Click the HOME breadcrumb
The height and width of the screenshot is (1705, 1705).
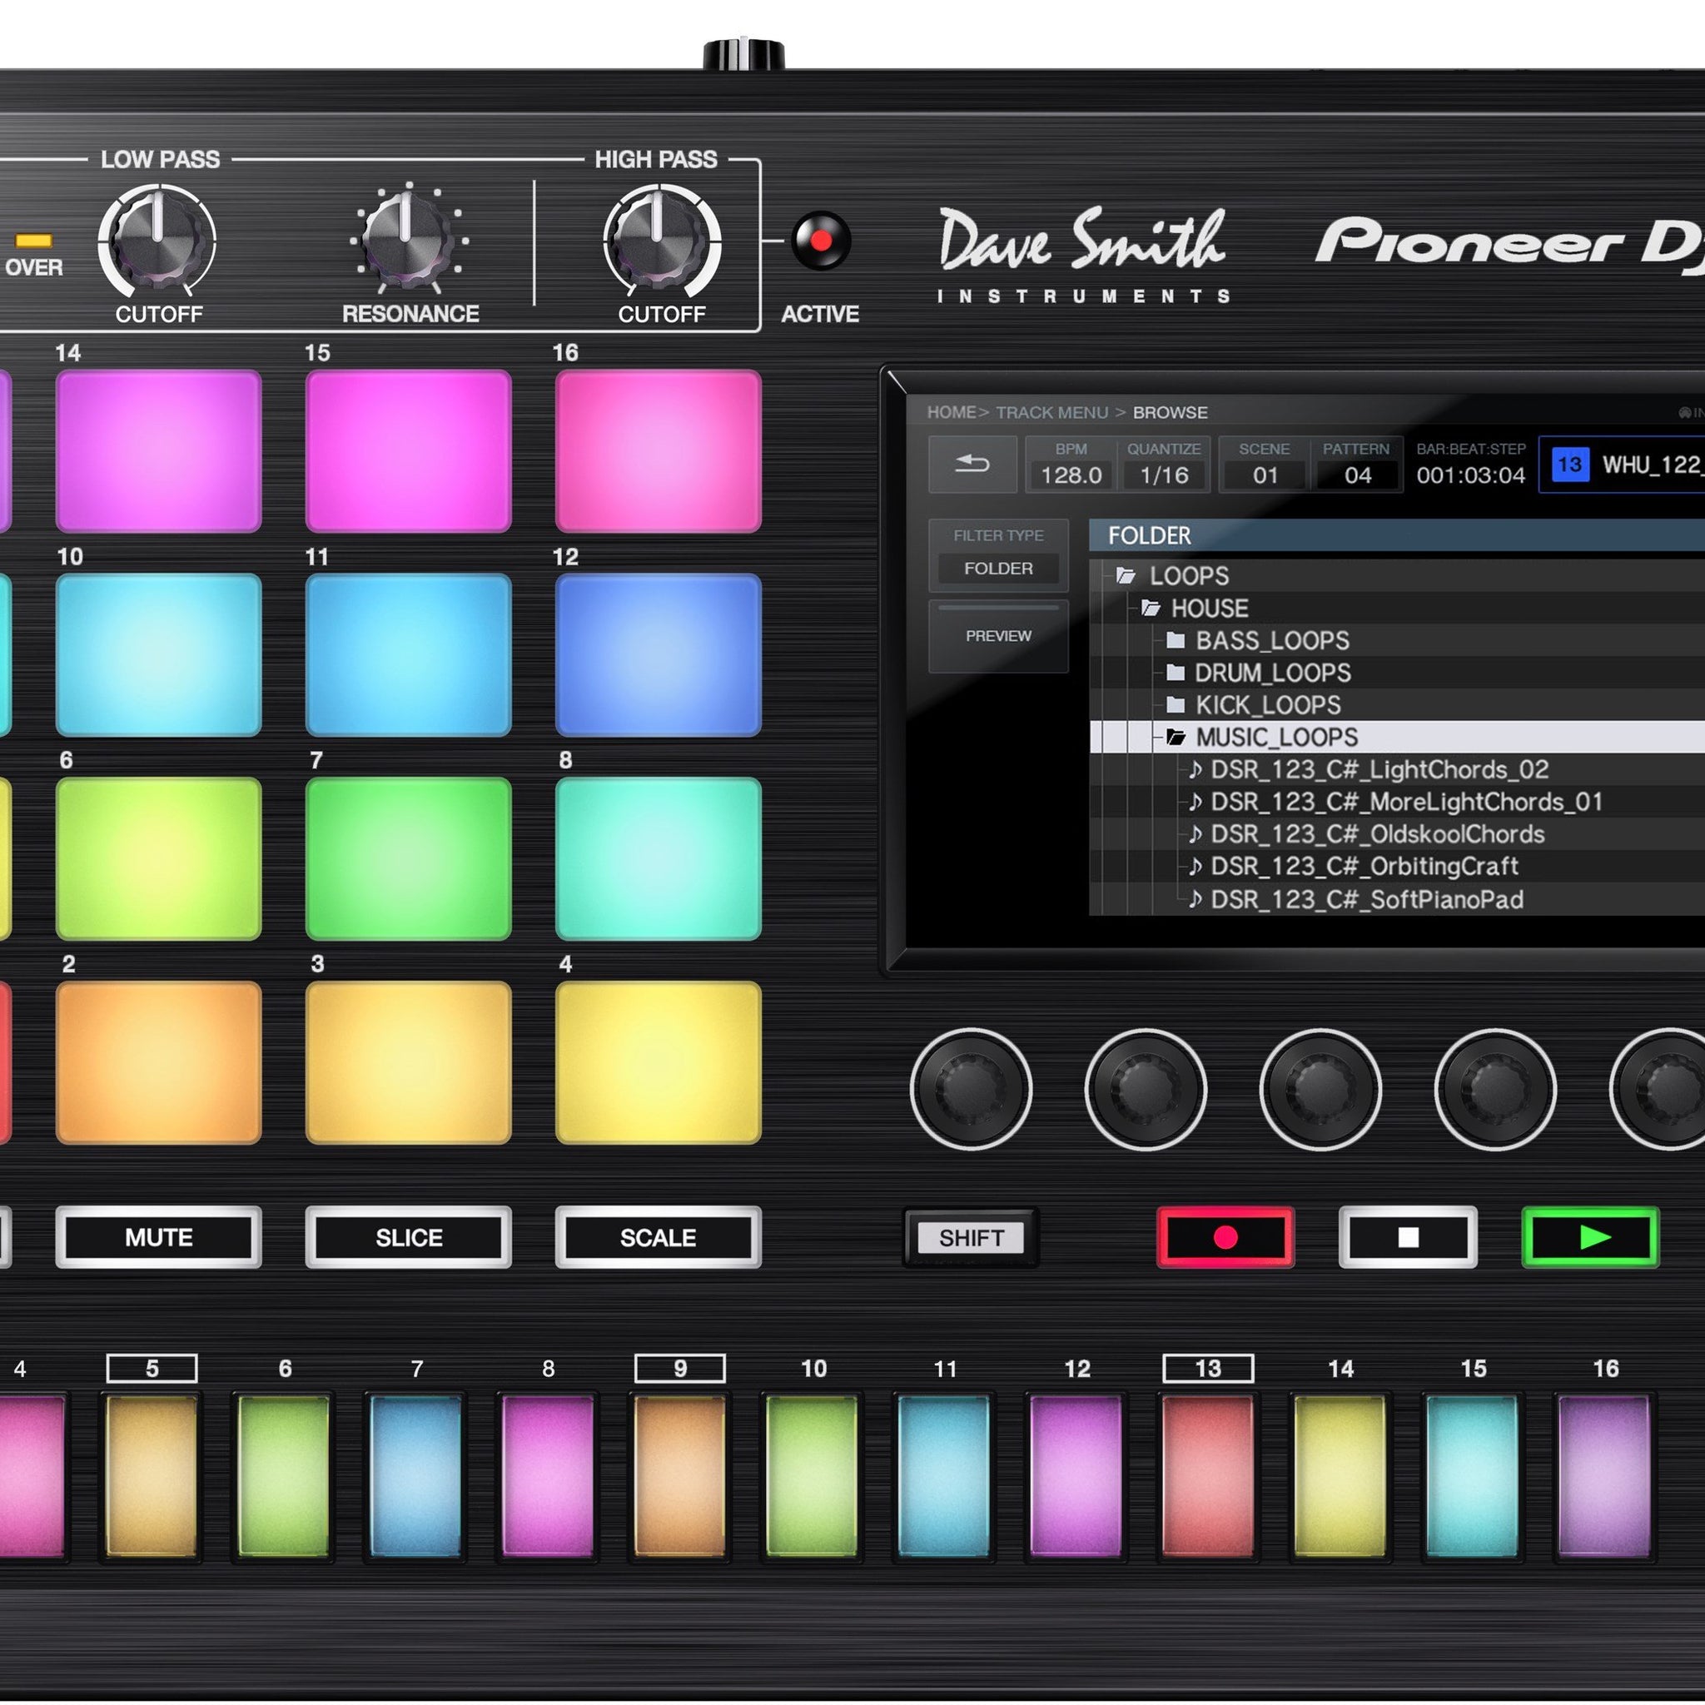(952, 412)
